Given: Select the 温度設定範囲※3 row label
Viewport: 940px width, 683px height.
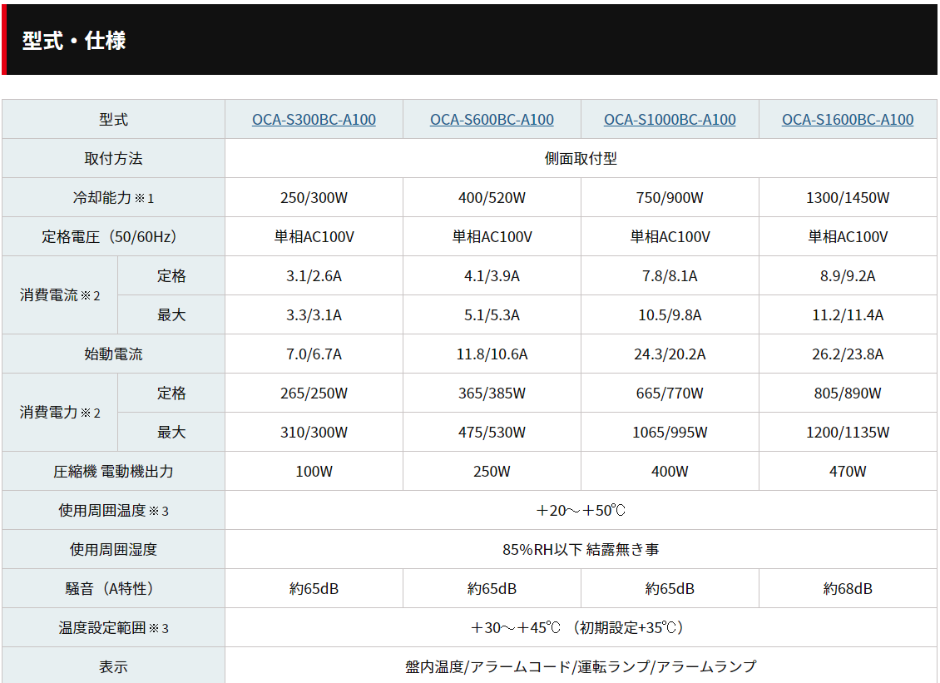Looking at the screenshot, I should 113,627.
